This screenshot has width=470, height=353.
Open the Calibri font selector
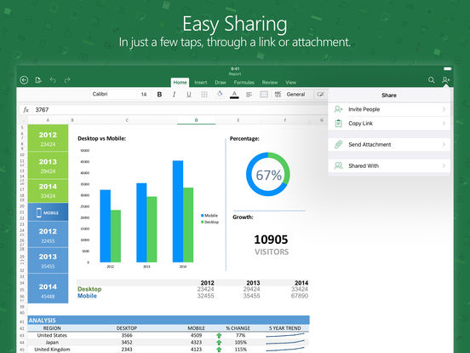click(114, 95)
